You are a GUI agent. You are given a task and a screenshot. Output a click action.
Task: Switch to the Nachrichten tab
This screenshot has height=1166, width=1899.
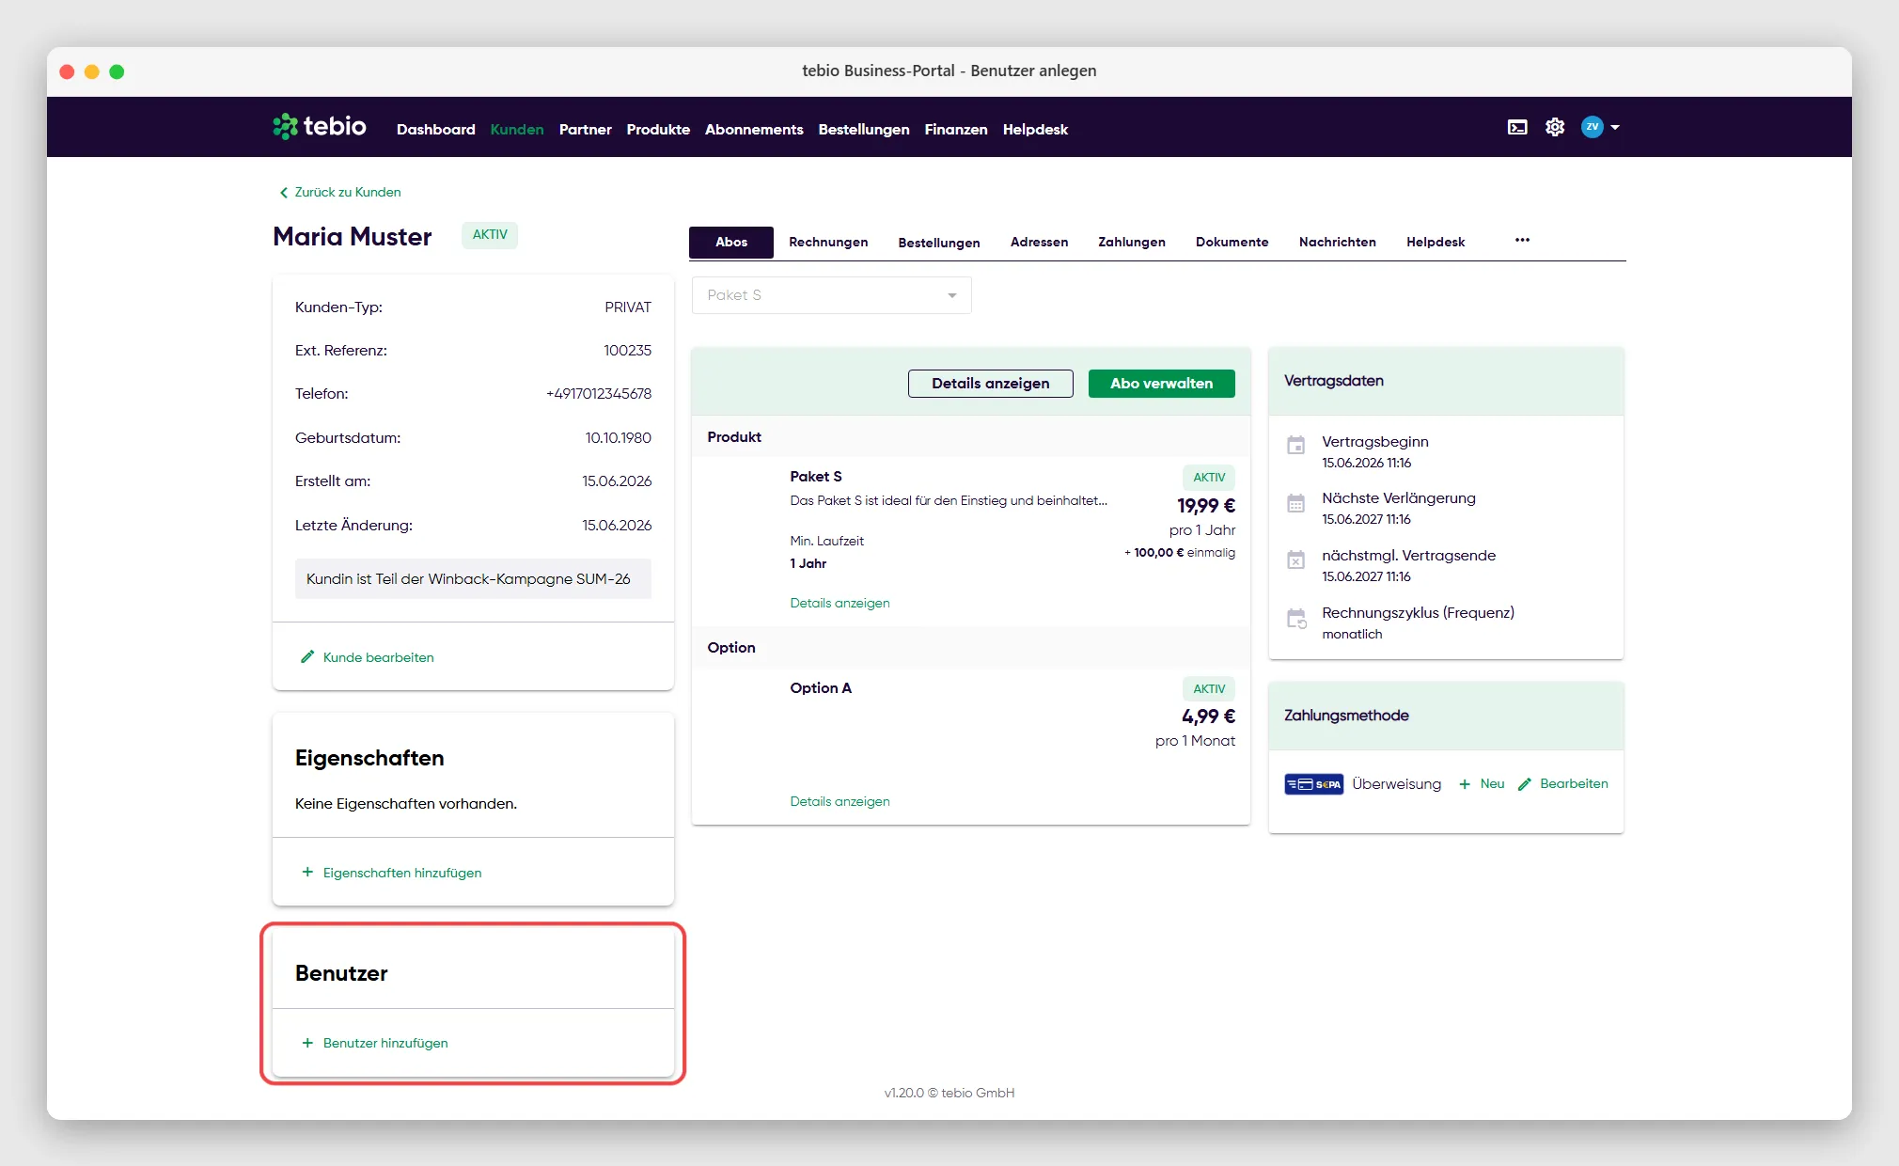point(1337,242)
